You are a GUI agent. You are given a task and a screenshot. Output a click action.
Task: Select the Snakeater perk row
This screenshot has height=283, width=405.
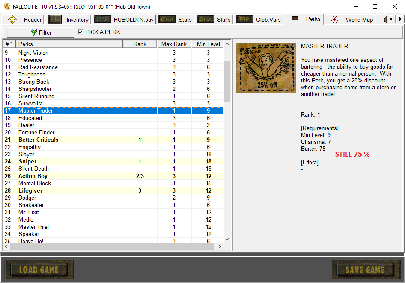(113, 205)
